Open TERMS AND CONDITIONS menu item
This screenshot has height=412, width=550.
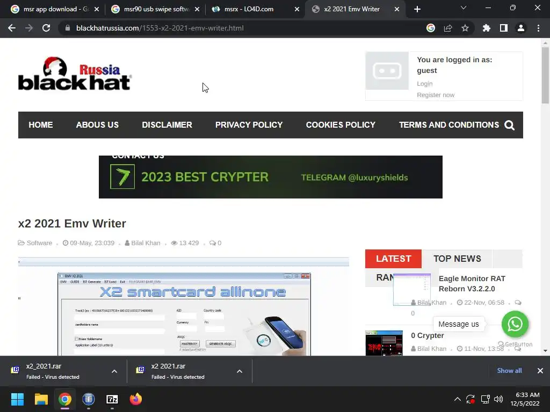coord(449,125)
